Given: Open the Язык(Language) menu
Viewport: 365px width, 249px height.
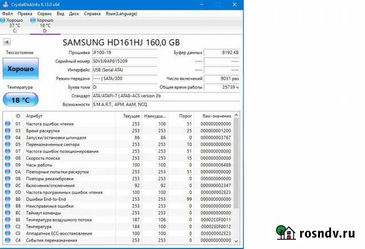Looking at the screenshot, I should click(x=122, y=13).
